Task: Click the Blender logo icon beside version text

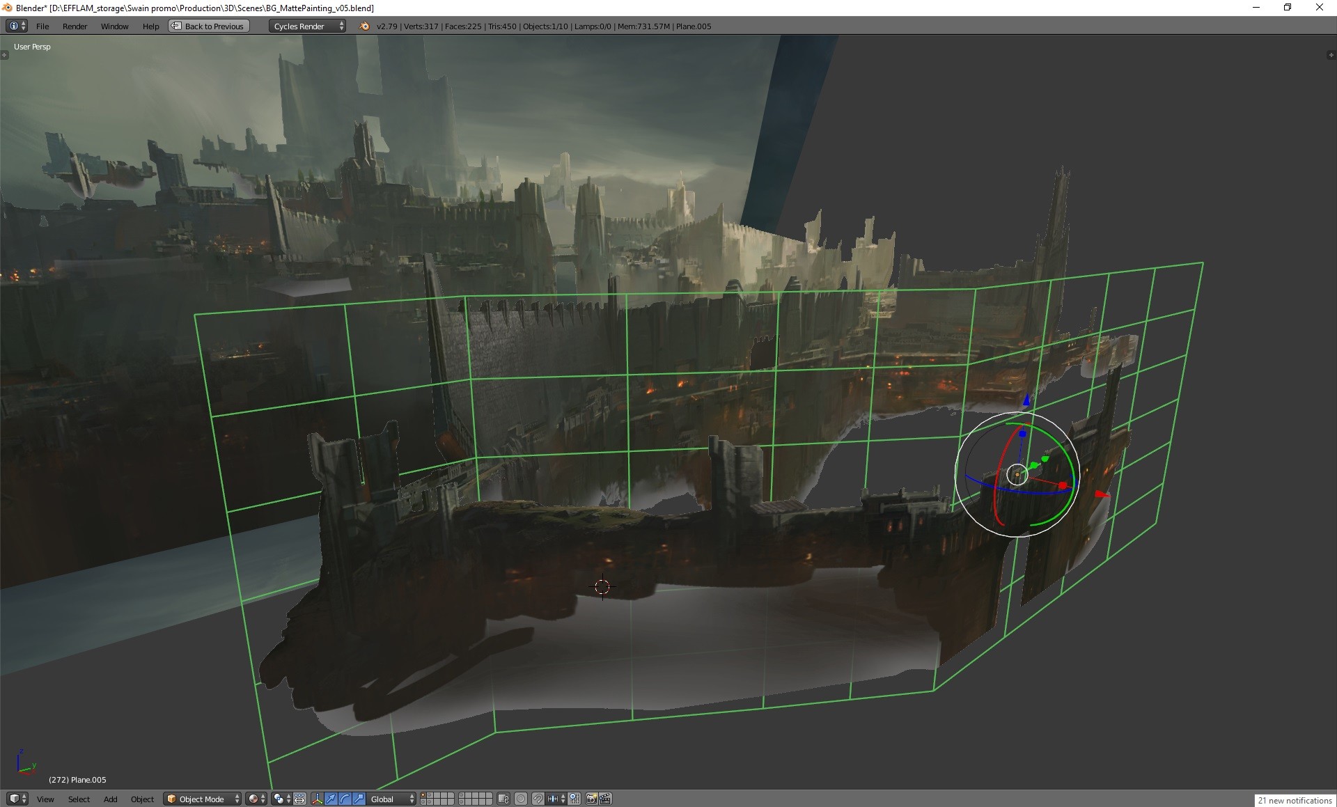Action: [364, 26]
